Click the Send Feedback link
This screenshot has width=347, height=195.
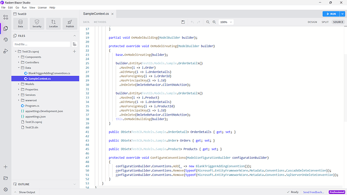pyautogui.click(x=313, y=192)
